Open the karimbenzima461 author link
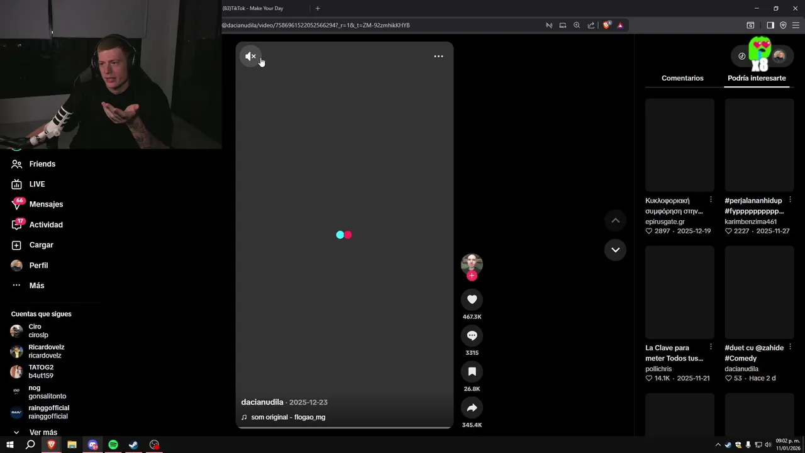 tap(750, 221)
